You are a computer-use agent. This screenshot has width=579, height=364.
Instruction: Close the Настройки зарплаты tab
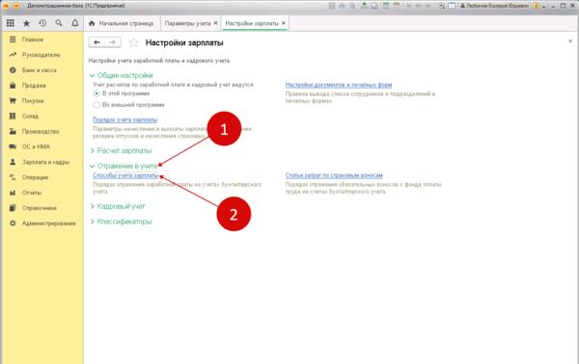point(284,23)
